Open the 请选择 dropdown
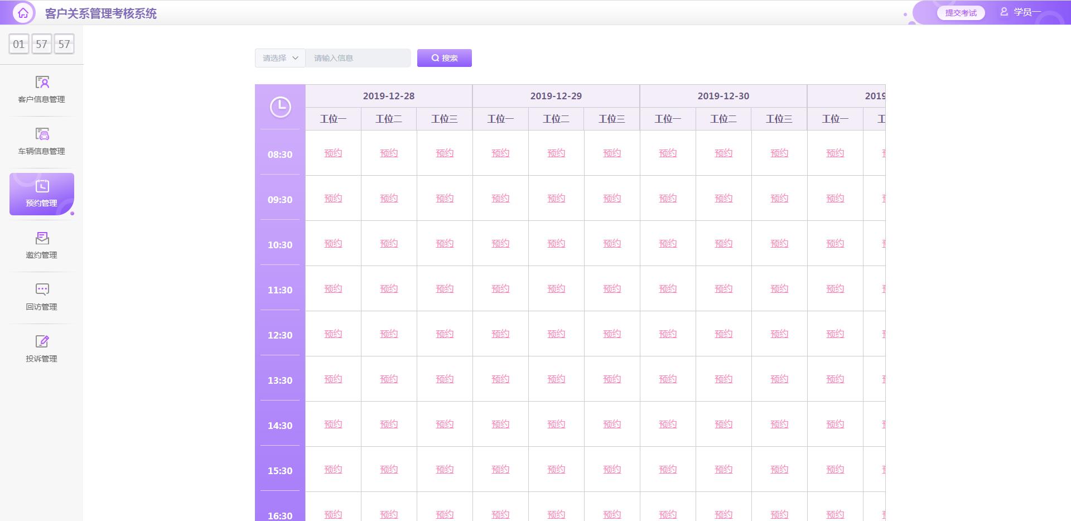Viewport: 1071px width, 521px height. coord(280,58)
